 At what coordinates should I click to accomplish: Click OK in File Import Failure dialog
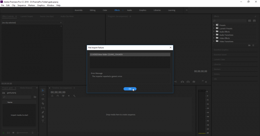[x=130, y=89]
